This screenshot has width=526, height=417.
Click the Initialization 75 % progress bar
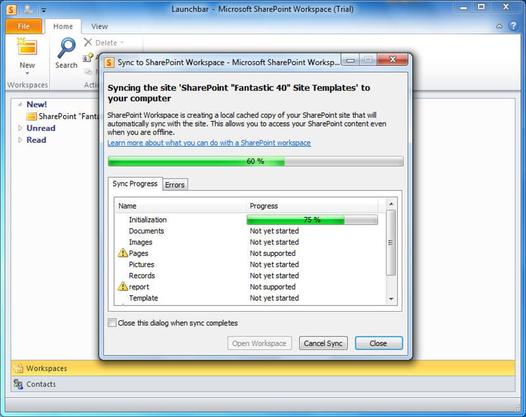point(312,219)
